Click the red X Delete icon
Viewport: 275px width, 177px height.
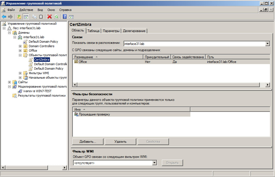(x=50, y=17)
